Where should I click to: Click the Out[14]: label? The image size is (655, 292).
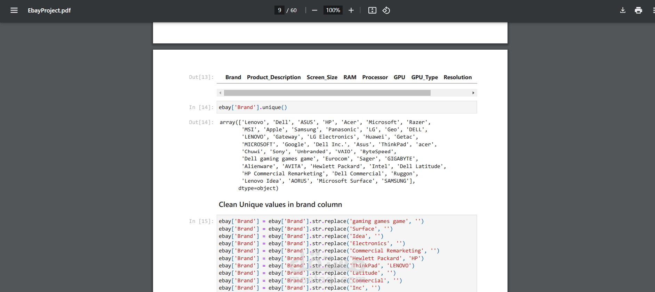click(x=201, y=122)
